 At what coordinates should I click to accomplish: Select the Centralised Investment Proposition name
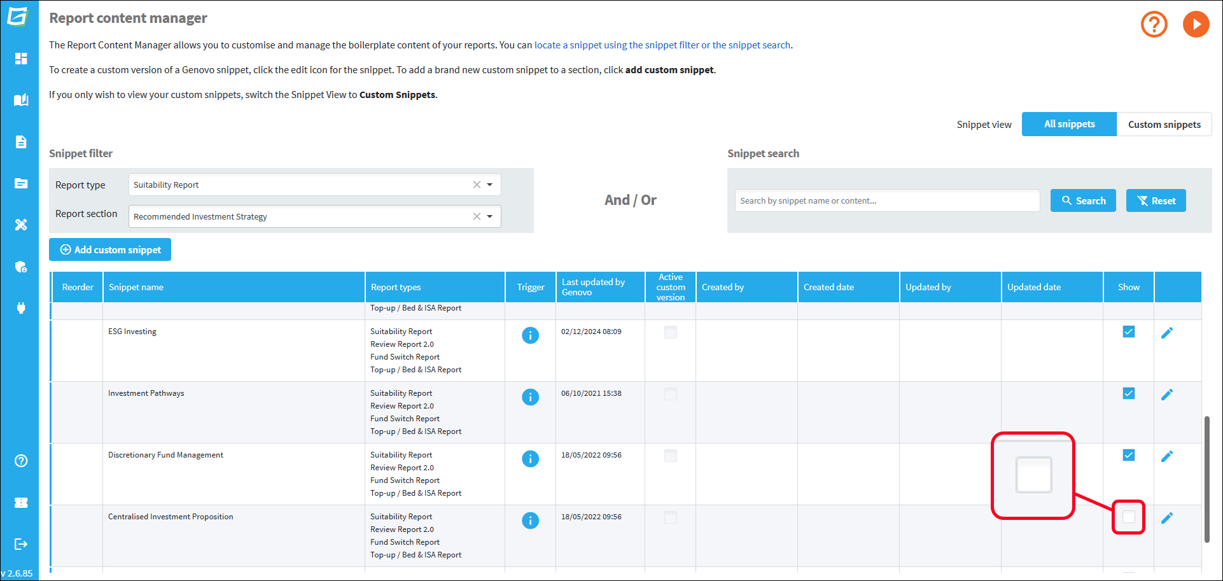click(171, 517)
